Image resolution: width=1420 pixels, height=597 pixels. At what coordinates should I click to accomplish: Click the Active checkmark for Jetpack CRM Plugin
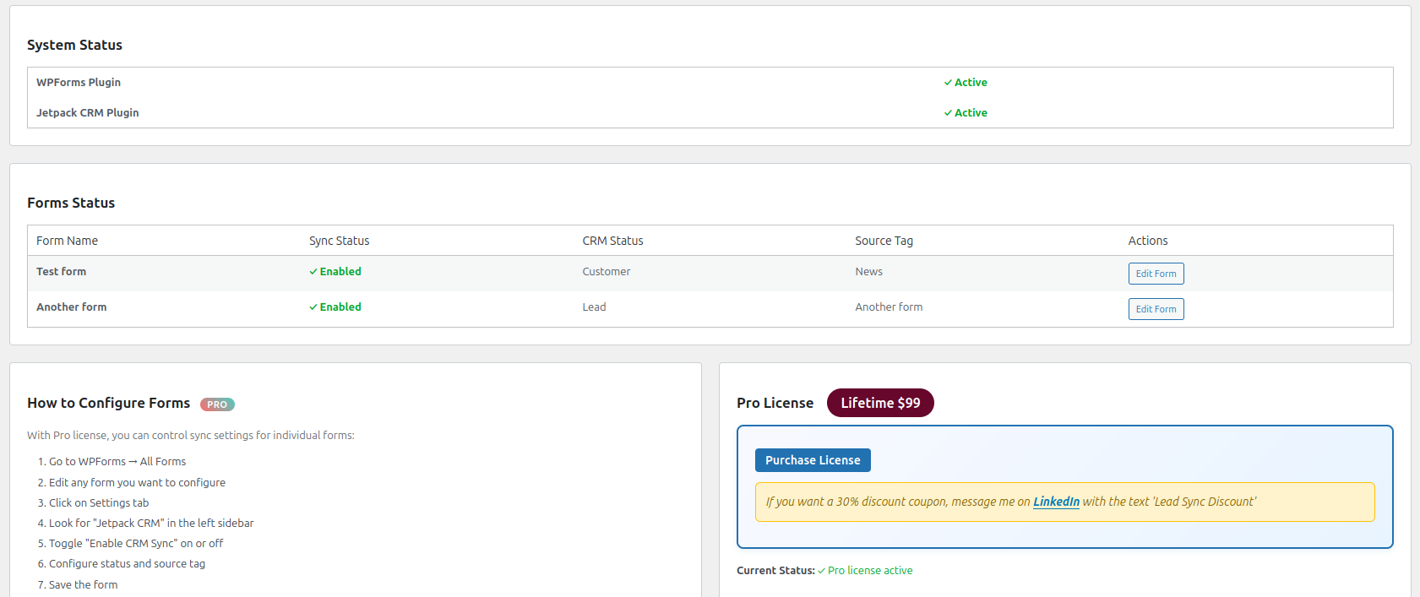pos(948,113)
